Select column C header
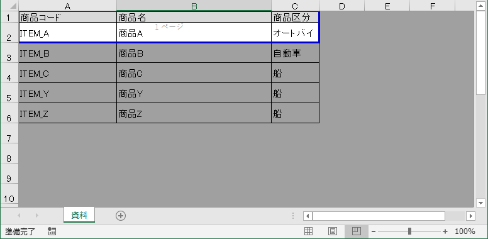Viewport: 488px width, 239px height. pyautogui.click(x=295, y=6)
